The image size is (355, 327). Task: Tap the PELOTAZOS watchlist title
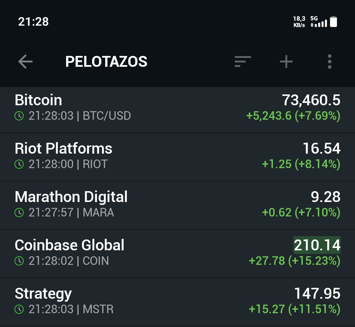[106, 62]
